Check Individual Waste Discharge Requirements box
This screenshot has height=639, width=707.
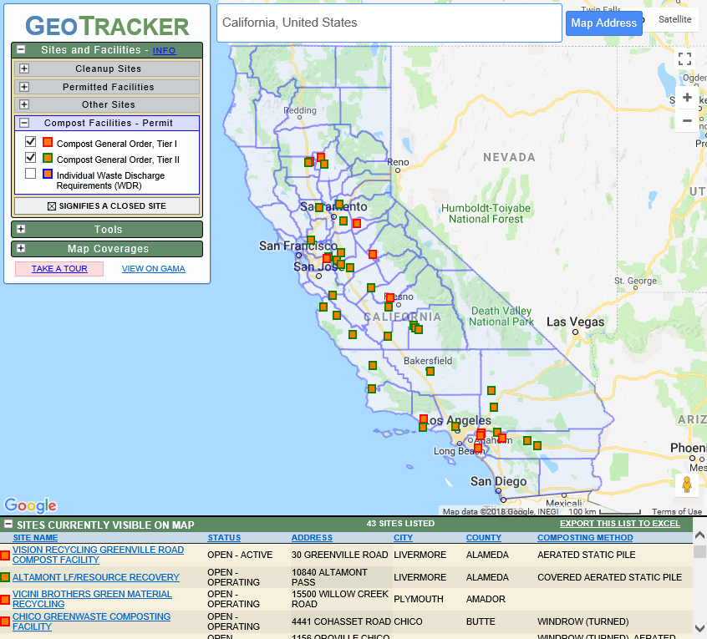(30, 173)
